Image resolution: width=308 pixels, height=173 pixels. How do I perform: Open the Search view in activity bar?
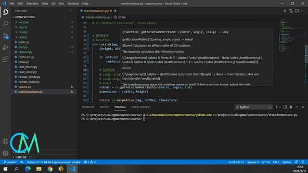point(5,24)
